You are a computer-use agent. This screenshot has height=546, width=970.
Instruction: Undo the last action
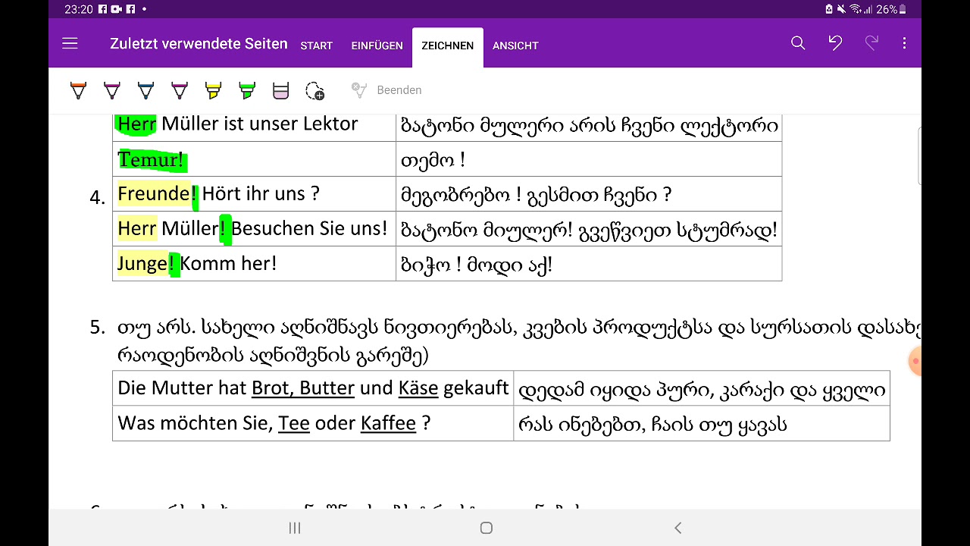835,44
